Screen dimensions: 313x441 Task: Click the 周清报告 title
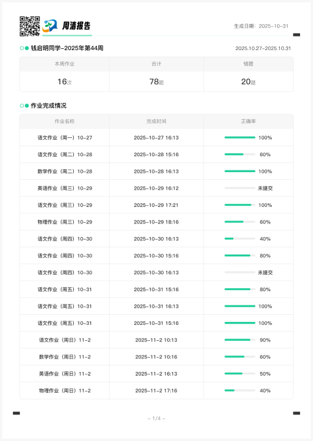76,26
